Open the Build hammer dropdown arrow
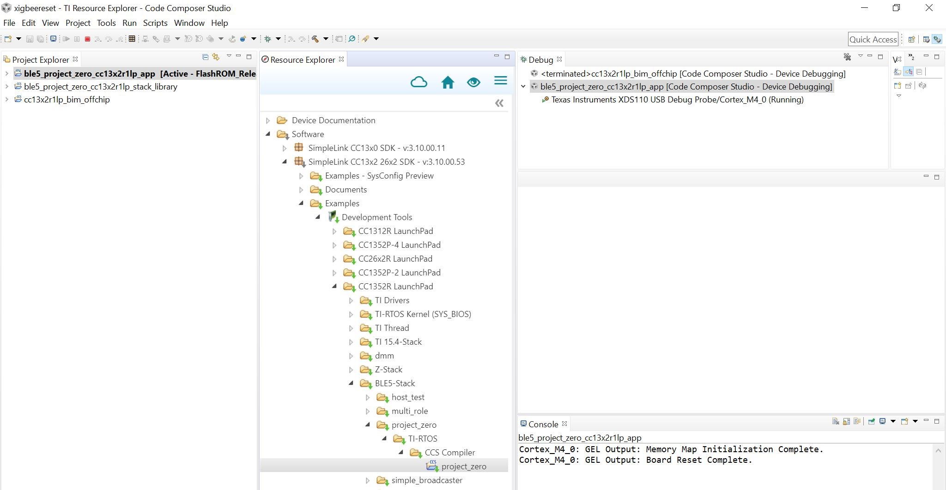Image resolution: width=946 pixels, height=490 pixels. (x=326, y=39)
